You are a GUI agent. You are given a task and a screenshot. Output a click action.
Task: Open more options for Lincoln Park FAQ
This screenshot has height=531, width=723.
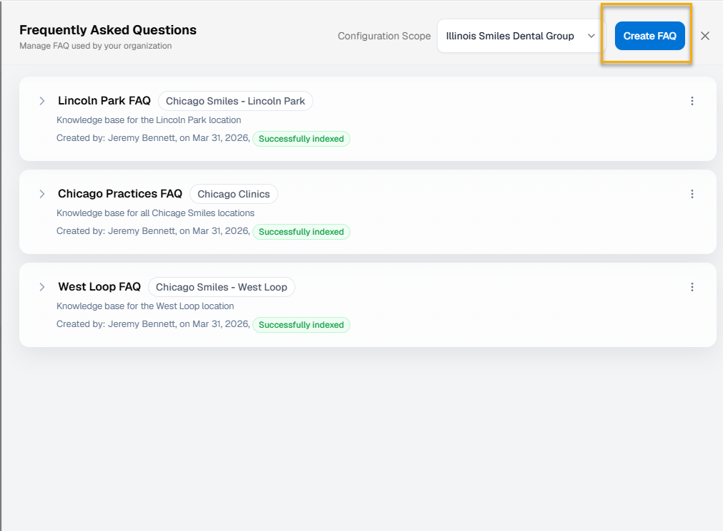pos(692,101)
